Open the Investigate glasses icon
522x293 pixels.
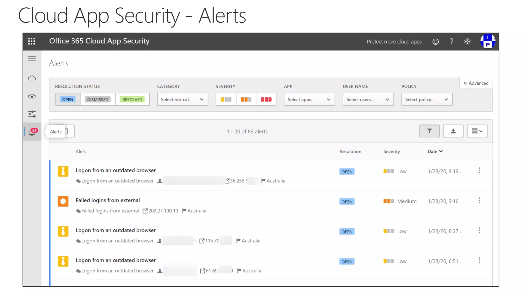coord(32,96)
